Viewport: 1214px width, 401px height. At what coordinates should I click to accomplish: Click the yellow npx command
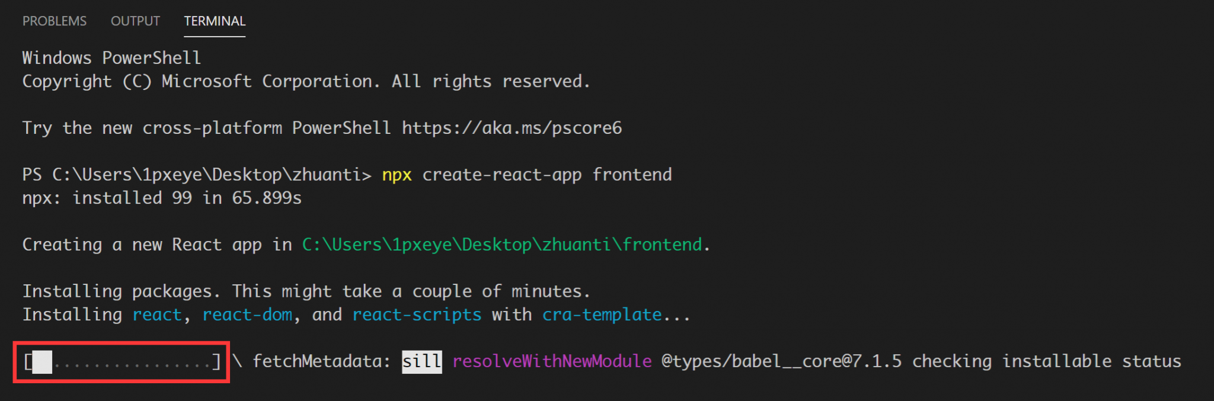click(x=397, y=175)
